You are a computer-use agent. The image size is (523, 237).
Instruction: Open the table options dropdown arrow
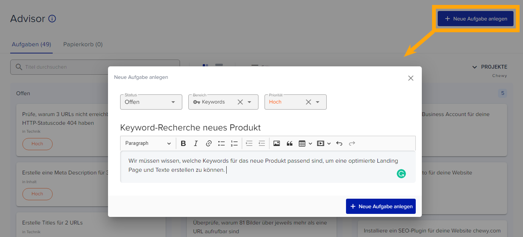point(310,143)
